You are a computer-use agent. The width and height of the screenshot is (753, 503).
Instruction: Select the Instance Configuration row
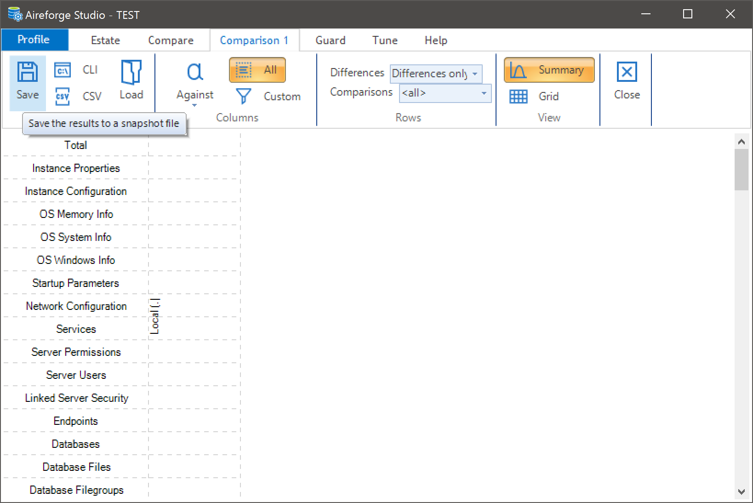coord(76,191)
